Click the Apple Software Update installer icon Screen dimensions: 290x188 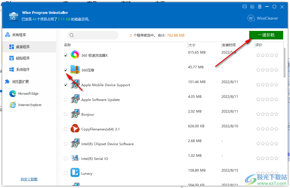pos(75,99)
